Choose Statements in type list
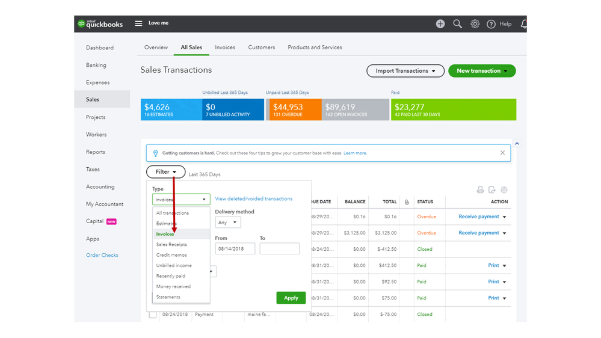Viewport: 601px width, 338px height. click(181, 297)
